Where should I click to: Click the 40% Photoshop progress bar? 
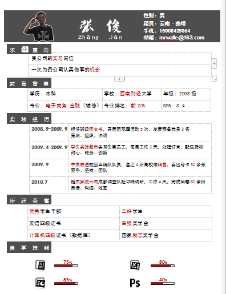(163, 283)
